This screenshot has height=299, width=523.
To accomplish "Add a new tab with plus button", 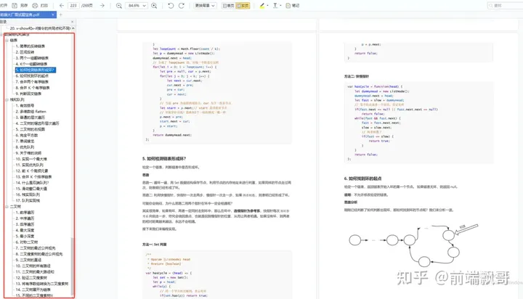I will tap(61, 15).
